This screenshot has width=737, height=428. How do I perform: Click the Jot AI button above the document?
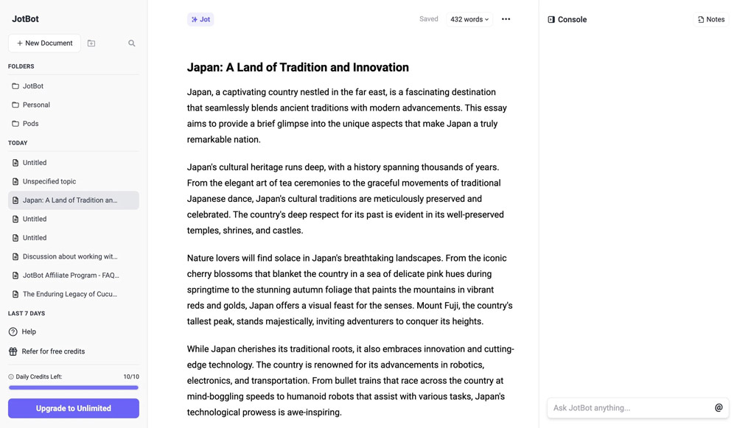pyautogui.click(x=200, y=19)
